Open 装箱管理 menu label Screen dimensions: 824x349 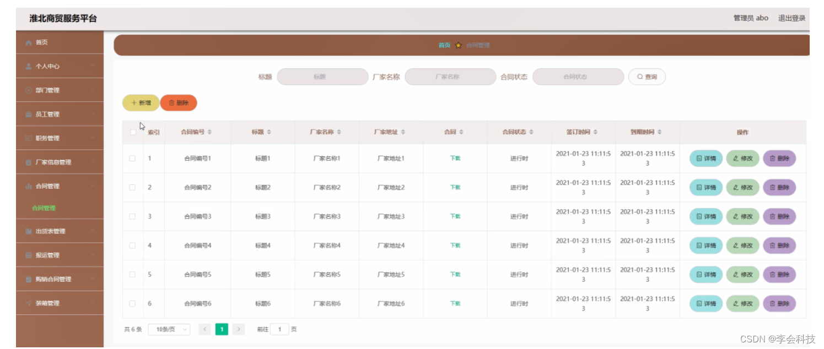coord(47,303)
